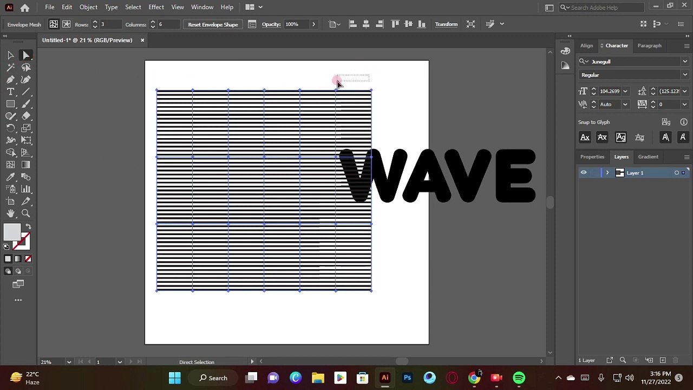This screenshot has width=693, height=390.
Task: Open the Object menu
Action: 88,7
